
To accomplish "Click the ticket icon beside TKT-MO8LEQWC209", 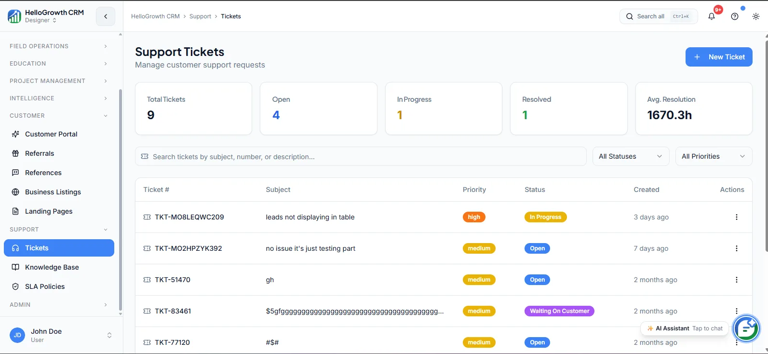I will point(147,217).
